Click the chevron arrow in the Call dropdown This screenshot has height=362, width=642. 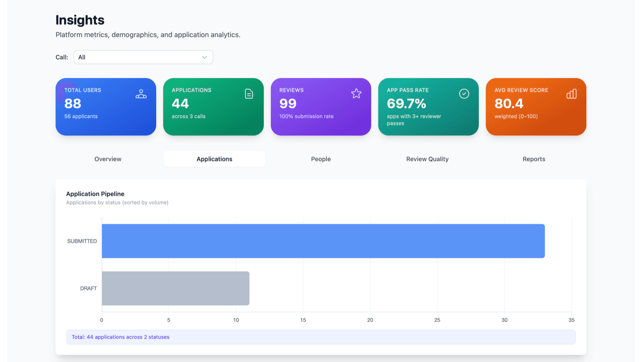click(205, 57)
